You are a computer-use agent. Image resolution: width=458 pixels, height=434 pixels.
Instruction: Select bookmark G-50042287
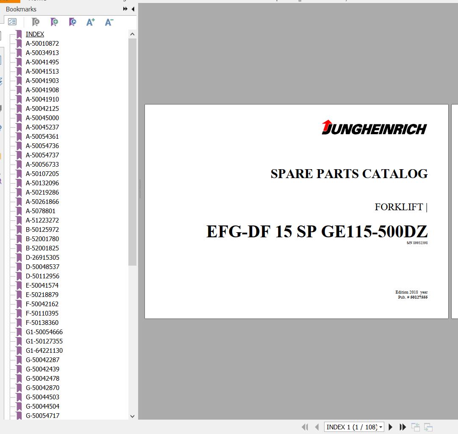[x=43, y=360]
